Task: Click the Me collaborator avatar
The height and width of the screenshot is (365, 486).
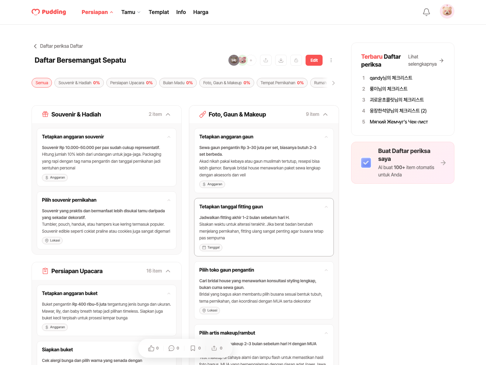Action: (234, 60)
